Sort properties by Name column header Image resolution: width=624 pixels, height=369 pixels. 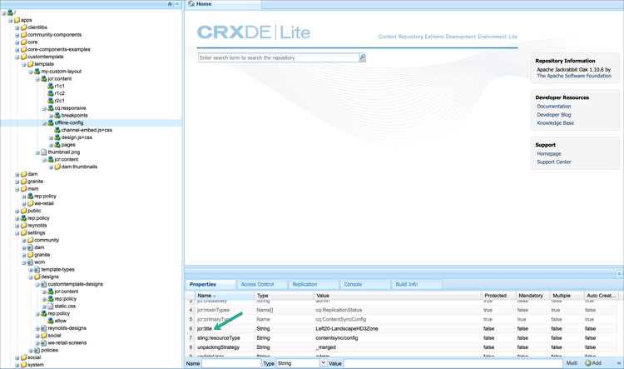pos(225,296)
